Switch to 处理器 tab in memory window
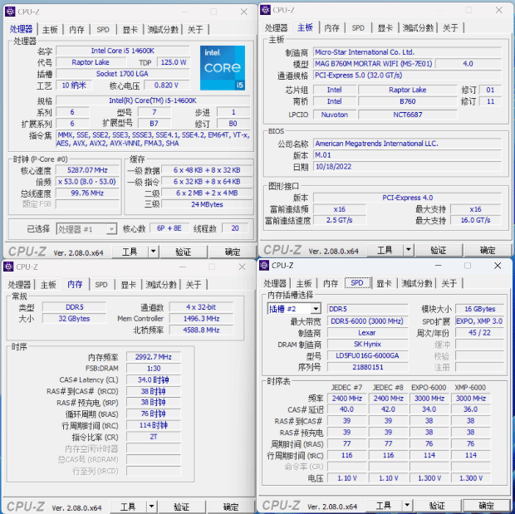Image resolution: width=515 pixels, height=514 pixels. pos(19,285)
